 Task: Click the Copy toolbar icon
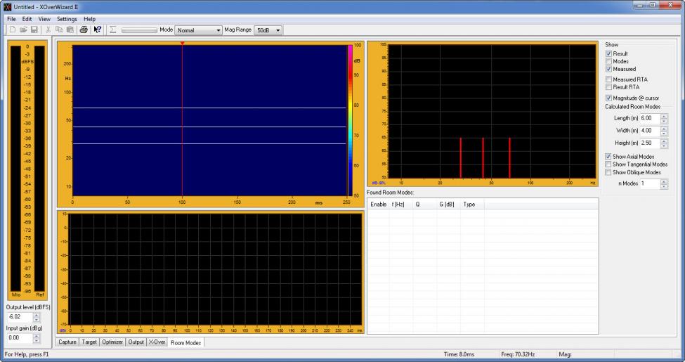click(59, 30)
